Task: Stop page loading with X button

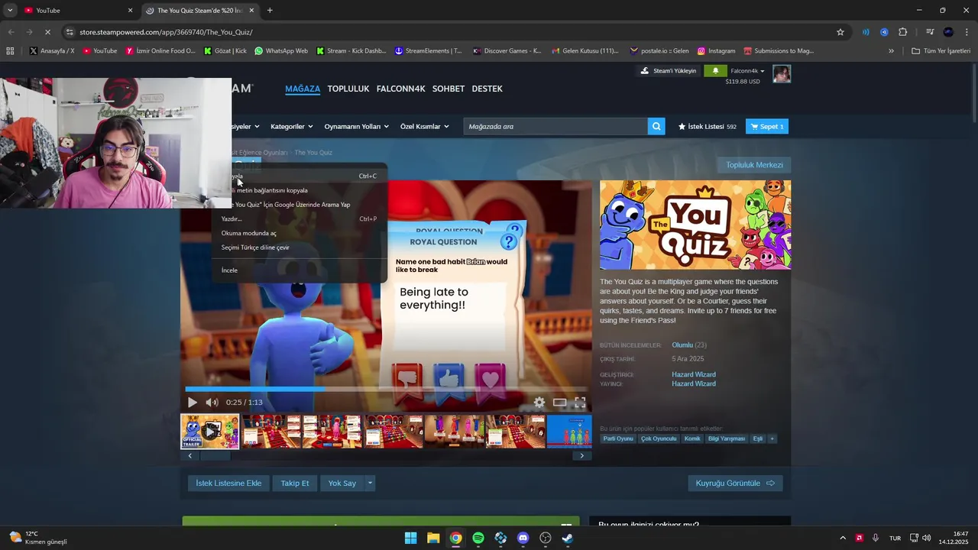Action: pos(47,32)
